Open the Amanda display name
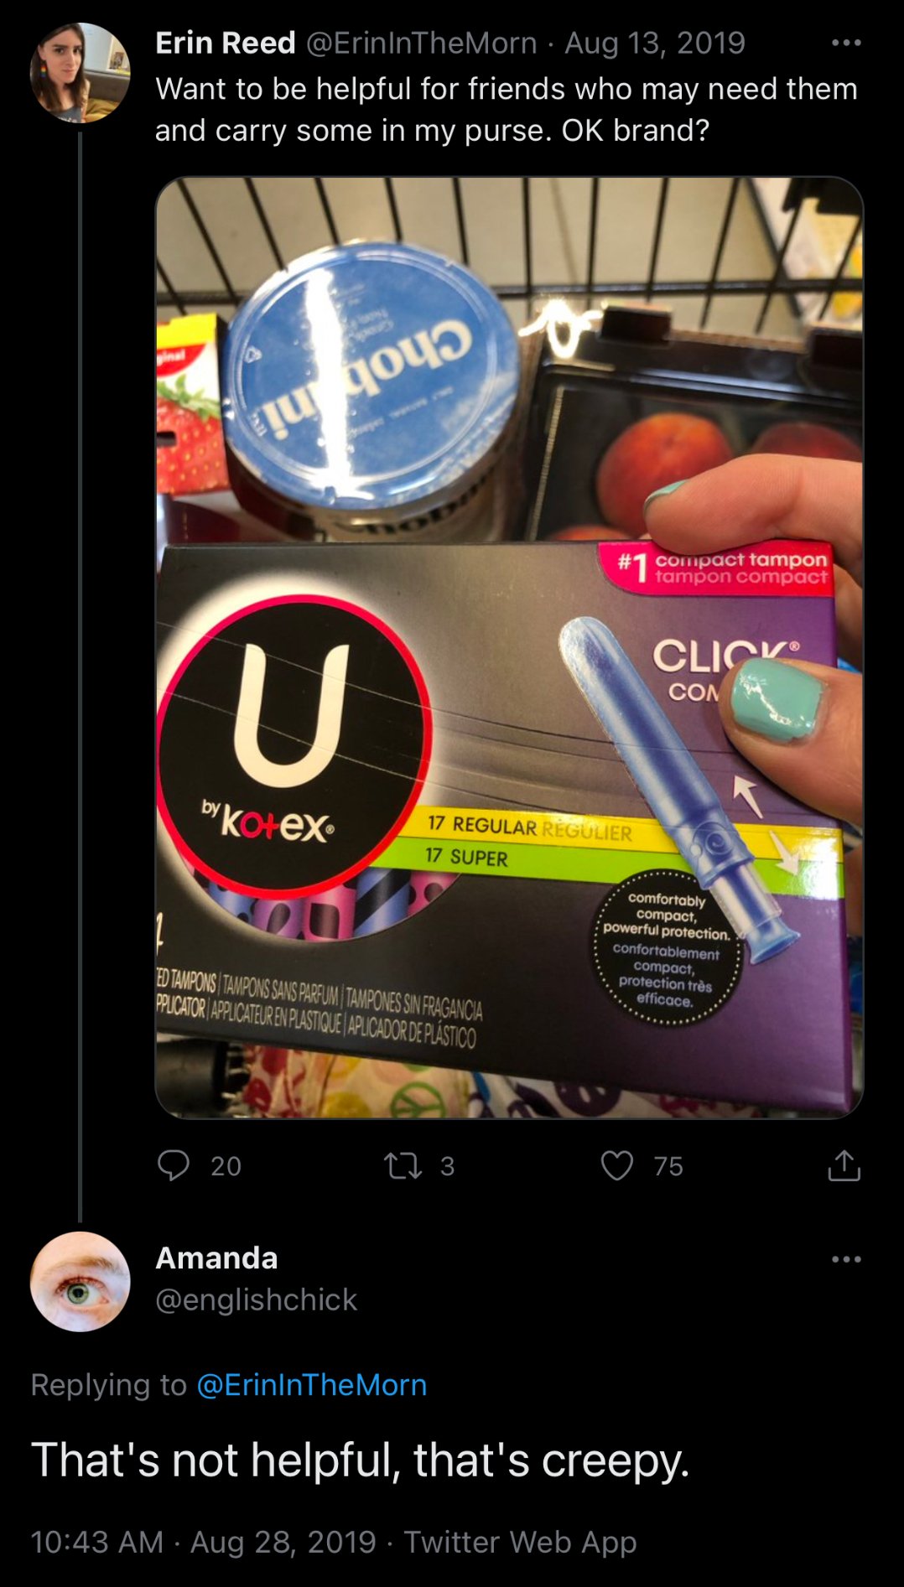904x1587 pixels. [216, 1258]
